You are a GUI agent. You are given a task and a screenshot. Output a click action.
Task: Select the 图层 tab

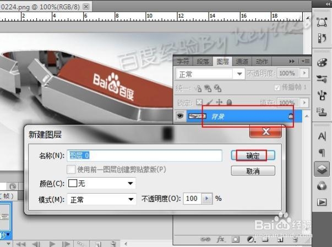222,61
